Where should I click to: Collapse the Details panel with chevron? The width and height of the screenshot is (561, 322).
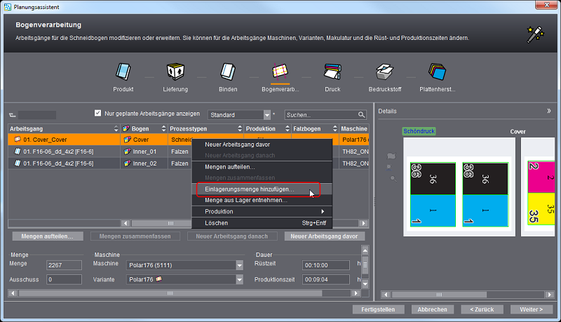click(548, 111)
